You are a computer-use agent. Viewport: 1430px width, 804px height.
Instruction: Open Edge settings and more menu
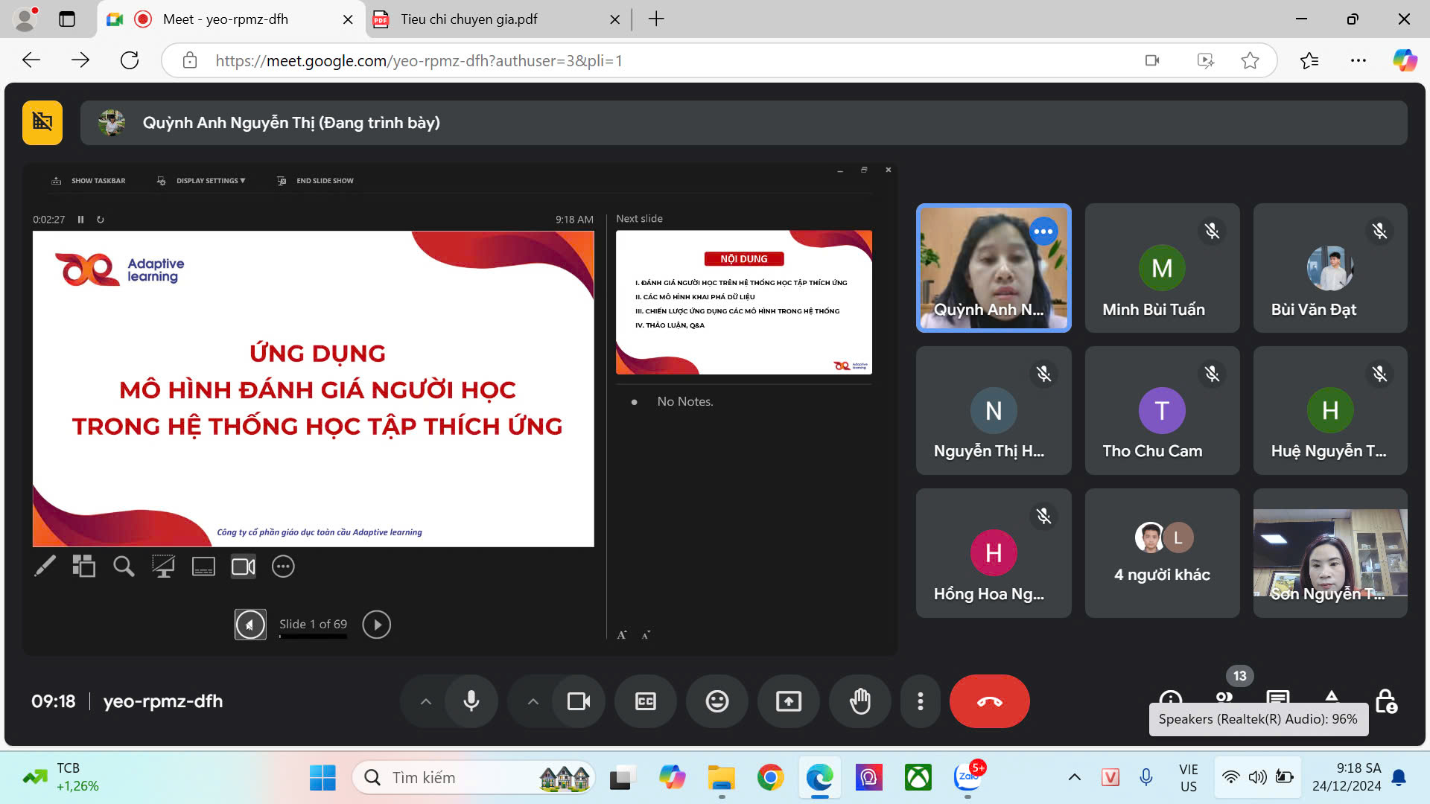click(1358, 60)
